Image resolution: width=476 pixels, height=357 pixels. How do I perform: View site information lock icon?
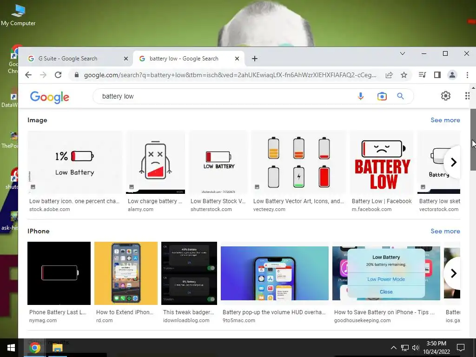pyautogui.click(x=77, y=75)
